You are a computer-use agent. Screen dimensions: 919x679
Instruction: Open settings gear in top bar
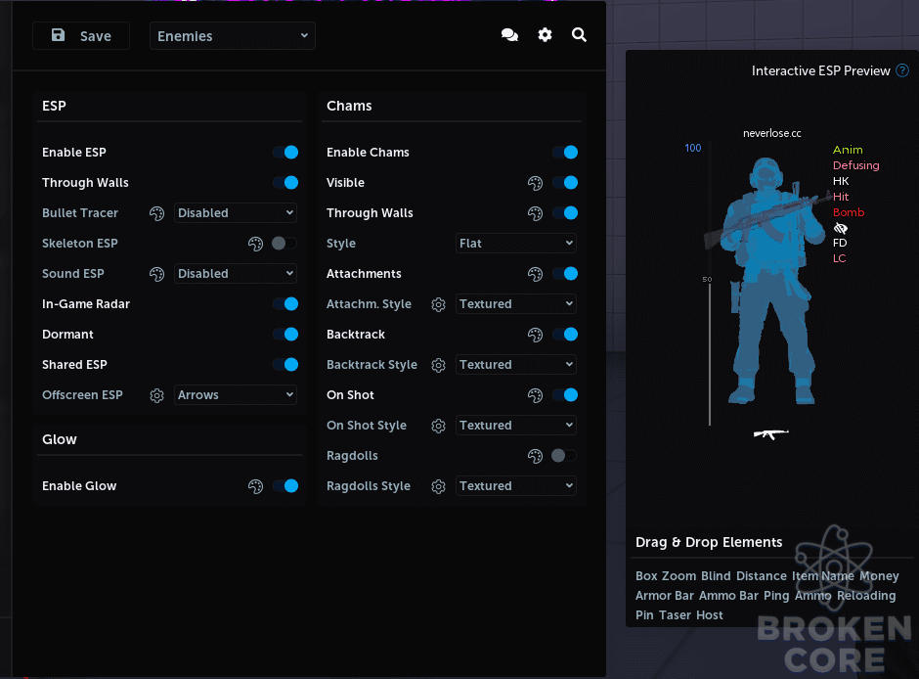pos(546,35)
